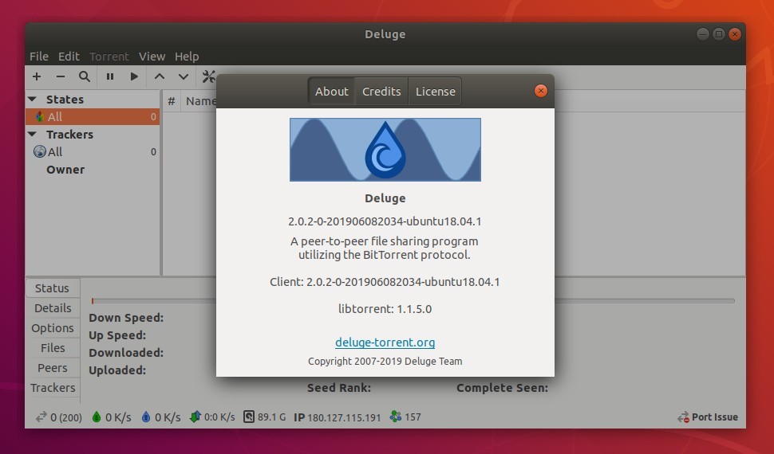Click the Add torrent plus icon

(37, 76)
